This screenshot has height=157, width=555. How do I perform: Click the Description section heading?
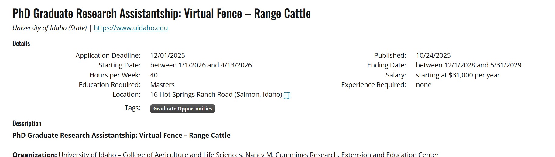(x=27, y=123)
